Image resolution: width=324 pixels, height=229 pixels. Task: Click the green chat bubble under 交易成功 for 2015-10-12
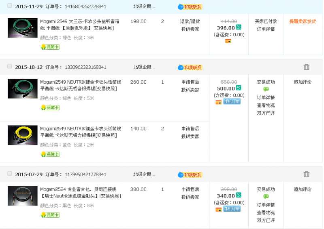266,89
